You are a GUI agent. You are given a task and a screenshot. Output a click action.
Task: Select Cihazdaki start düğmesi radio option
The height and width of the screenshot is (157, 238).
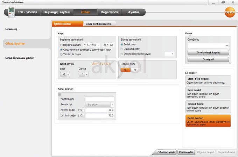[61, 50]
